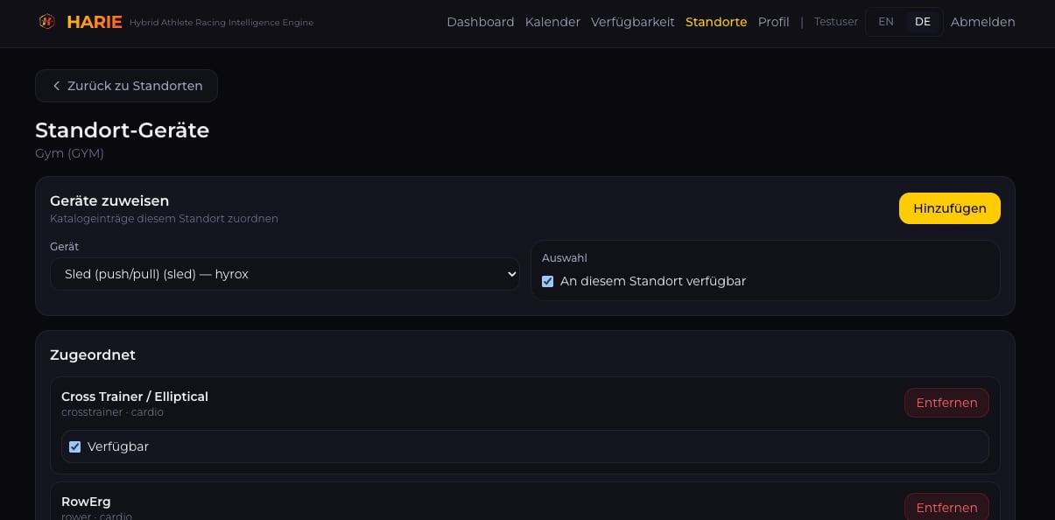1055x520 pixels.
Task: Click Entfernen next to Cross Trainer / Elliptical
Action: click(x=946, y=403)
